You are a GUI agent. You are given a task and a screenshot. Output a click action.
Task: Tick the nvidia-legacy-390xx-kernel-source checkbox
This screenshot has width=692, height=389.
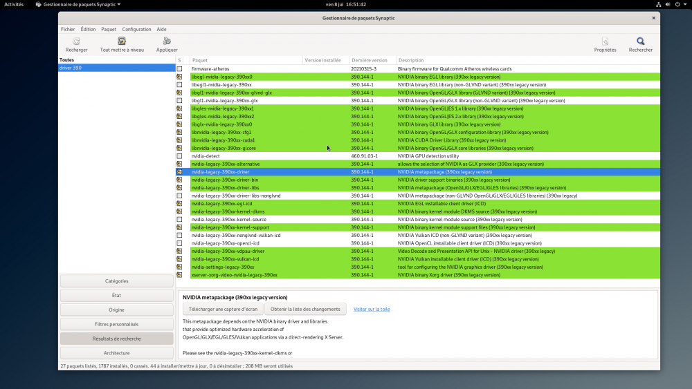click(179, 220)
